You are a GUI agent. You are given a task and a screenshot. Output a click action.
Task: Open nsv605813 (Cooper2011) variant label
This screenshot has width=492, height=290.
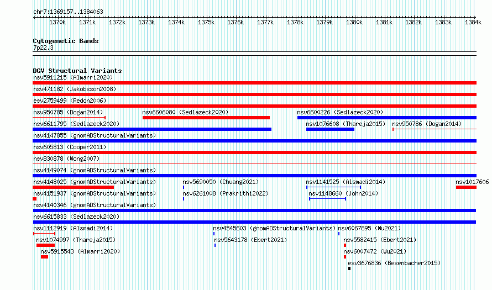(70, 147)
